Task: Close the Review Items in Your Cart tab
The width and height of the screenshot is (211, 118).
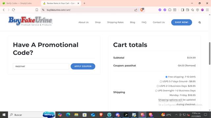Action: tap(78, 3)
